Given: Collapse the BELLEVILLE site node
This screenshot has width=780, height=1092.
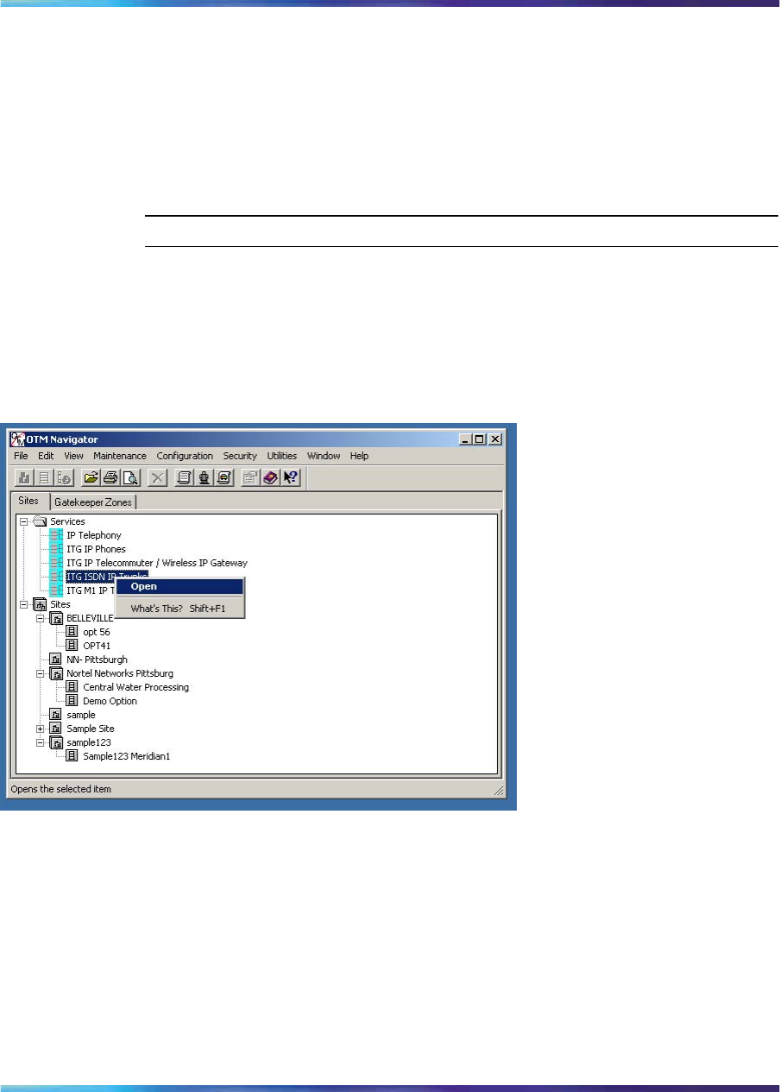Looking at the screenshot, I should [x=40, y=618].
